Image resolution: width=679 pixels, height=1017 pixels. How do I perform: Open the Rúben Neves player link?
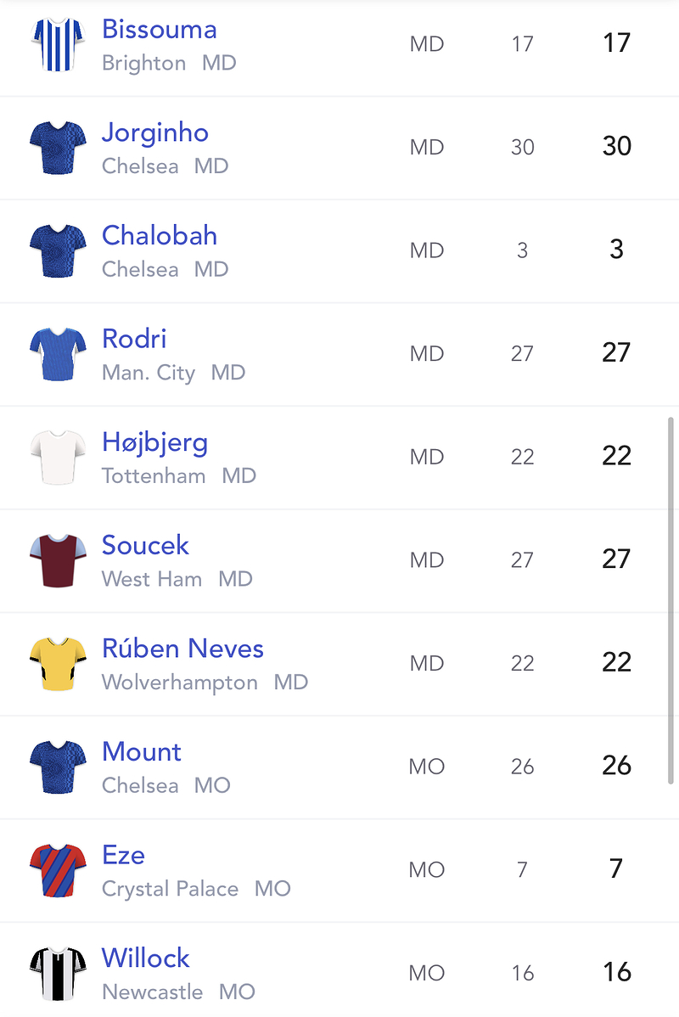pyautogui.click(x=182, y=649)
